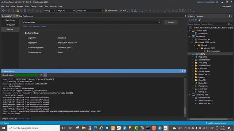
Task: Click the Windows Start button
Action: 4,128
